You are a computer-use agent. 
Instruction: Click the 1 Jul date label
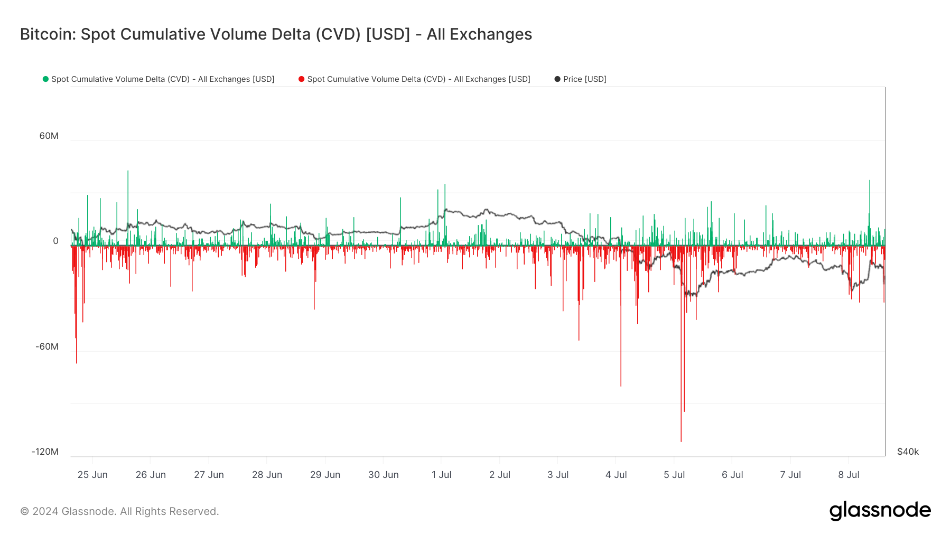441,475
